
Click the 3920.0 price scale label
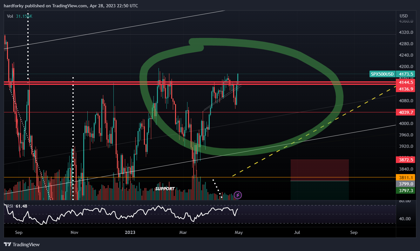[x=406, y=146]
